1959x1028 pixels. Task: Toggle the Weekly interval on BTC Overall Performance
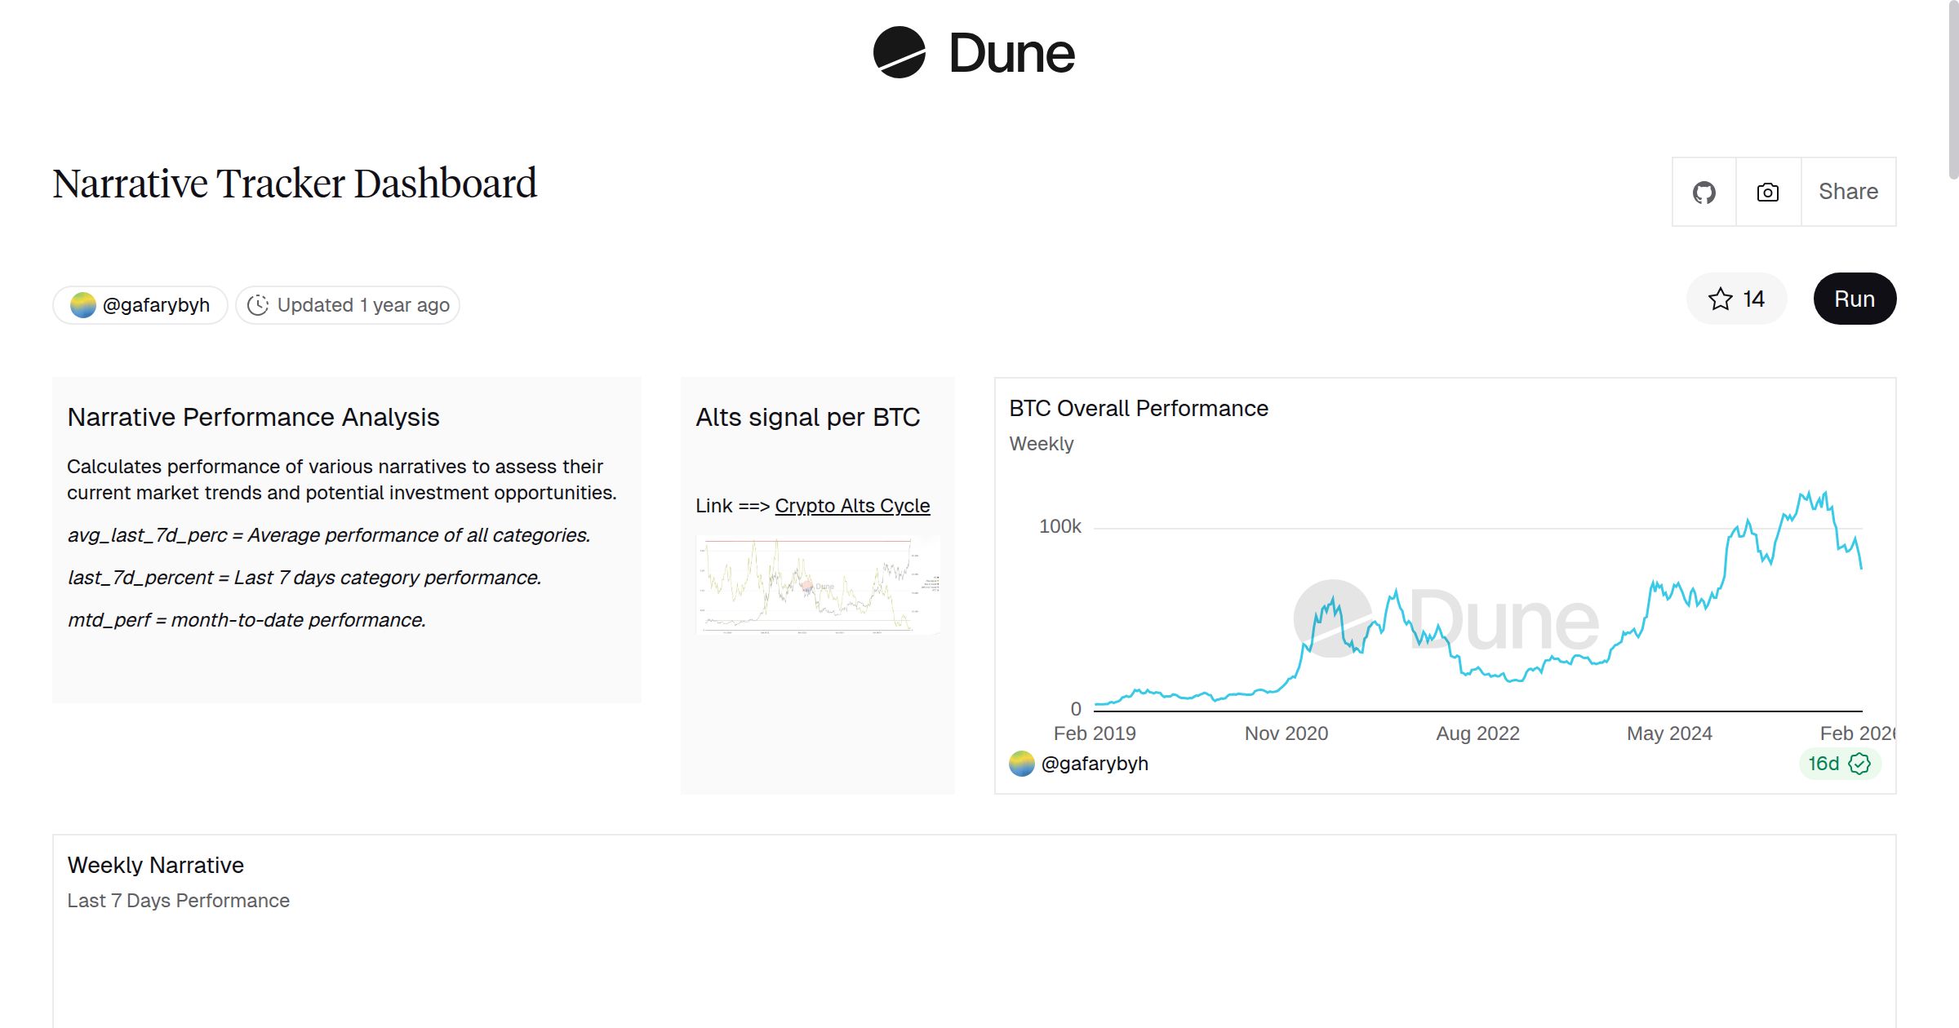(1041, 443)
